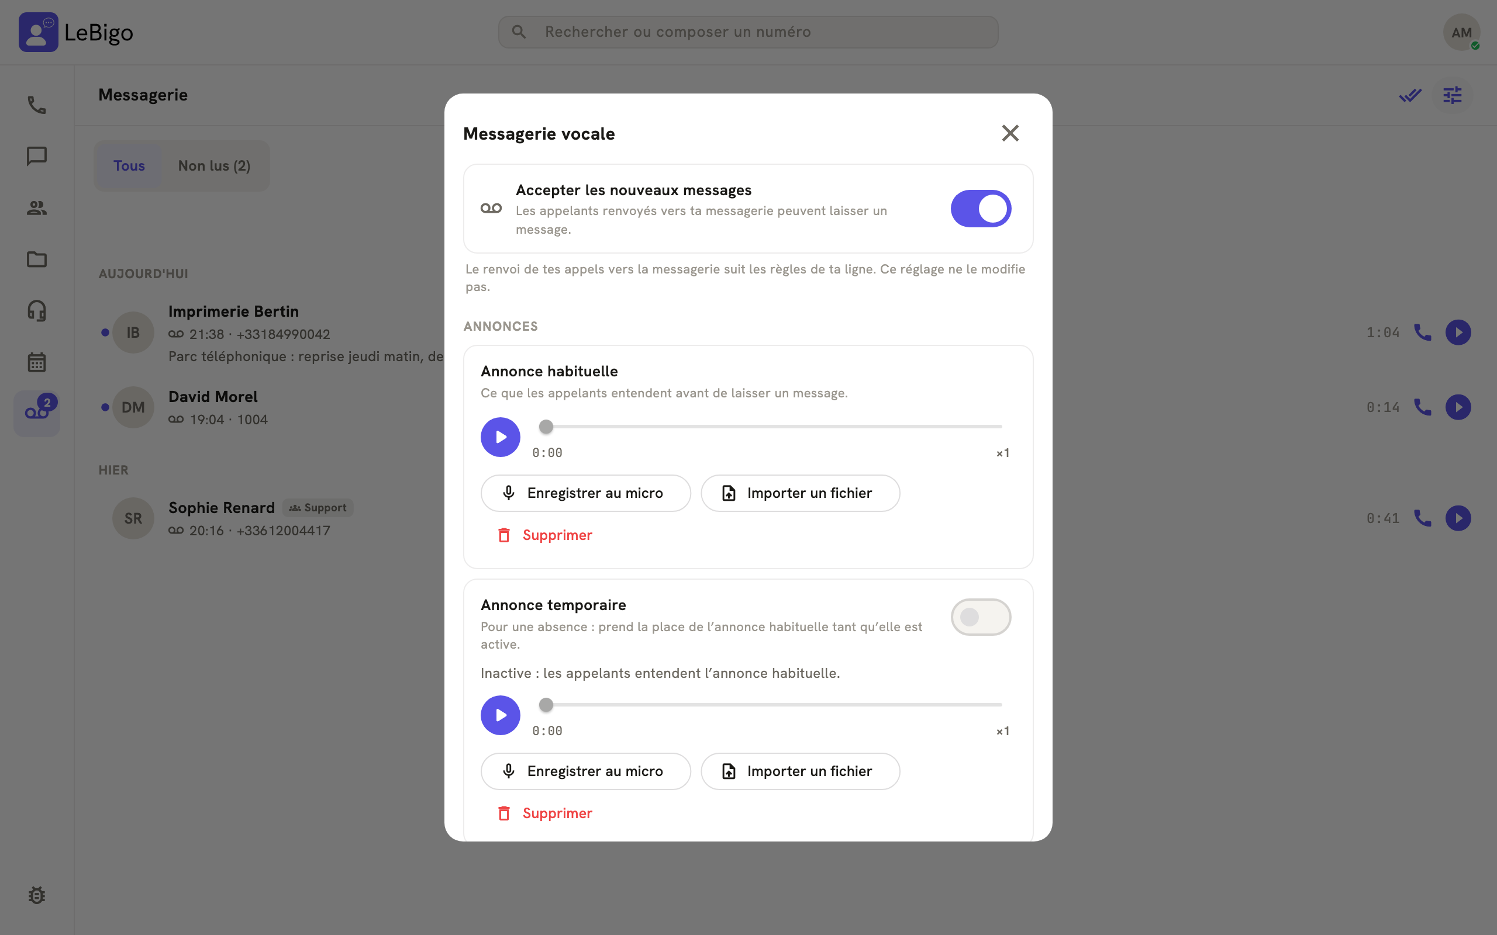Focus the Rechercher ou composer un numéro field
The width and height of the screenshot is (1497, 935).
pyautogui.click(x=748, y=32)
